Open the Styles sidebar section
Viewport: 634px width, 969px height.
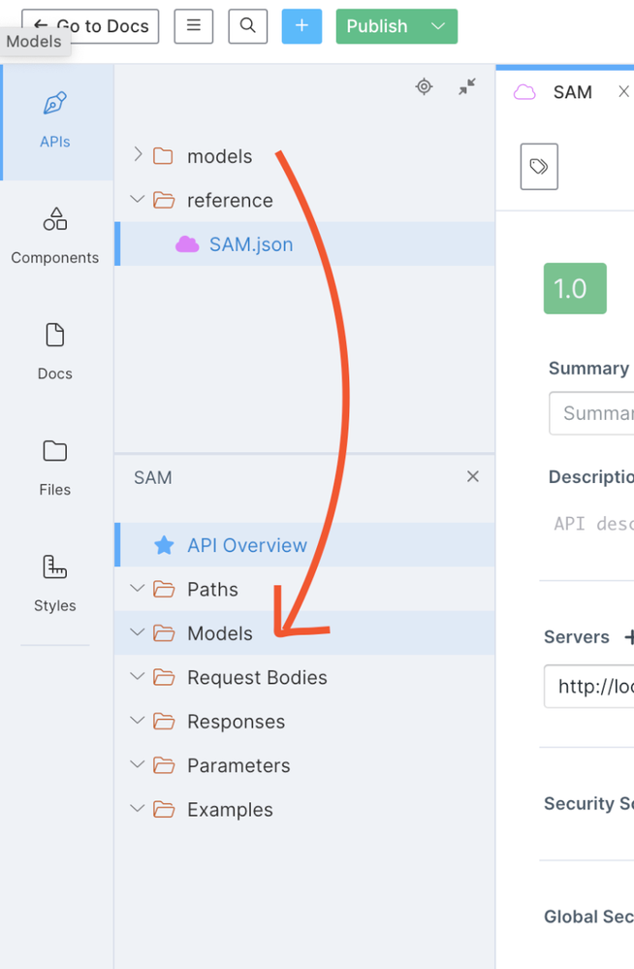click(x=55, y=584)
